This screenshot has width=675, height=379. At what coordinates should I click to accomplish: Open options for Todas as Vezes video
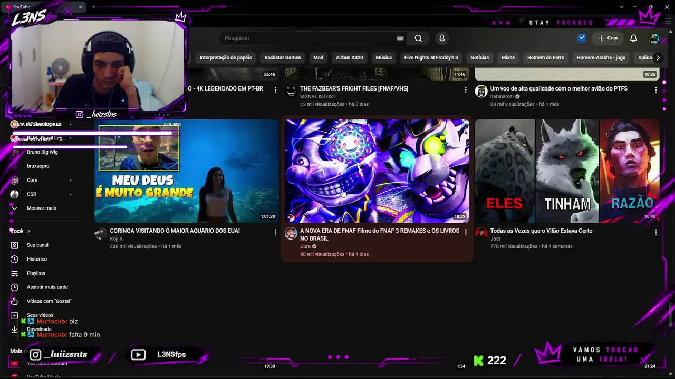coord(656,232)
